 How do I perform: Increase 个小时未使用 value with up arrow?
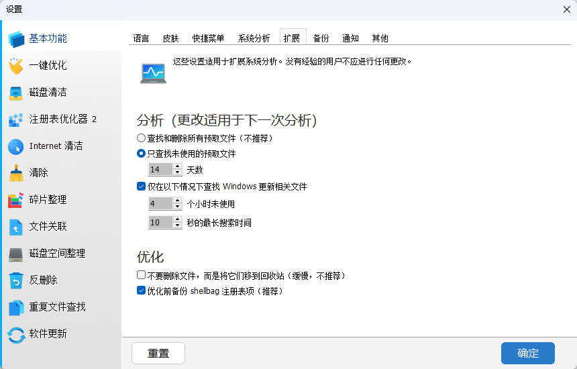tap(177, 201)
